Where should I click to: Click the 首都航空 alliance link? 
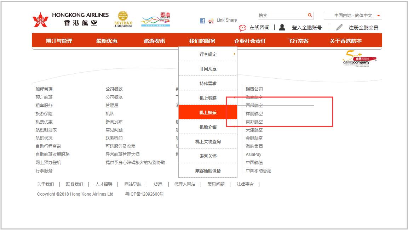coord(254,122)
